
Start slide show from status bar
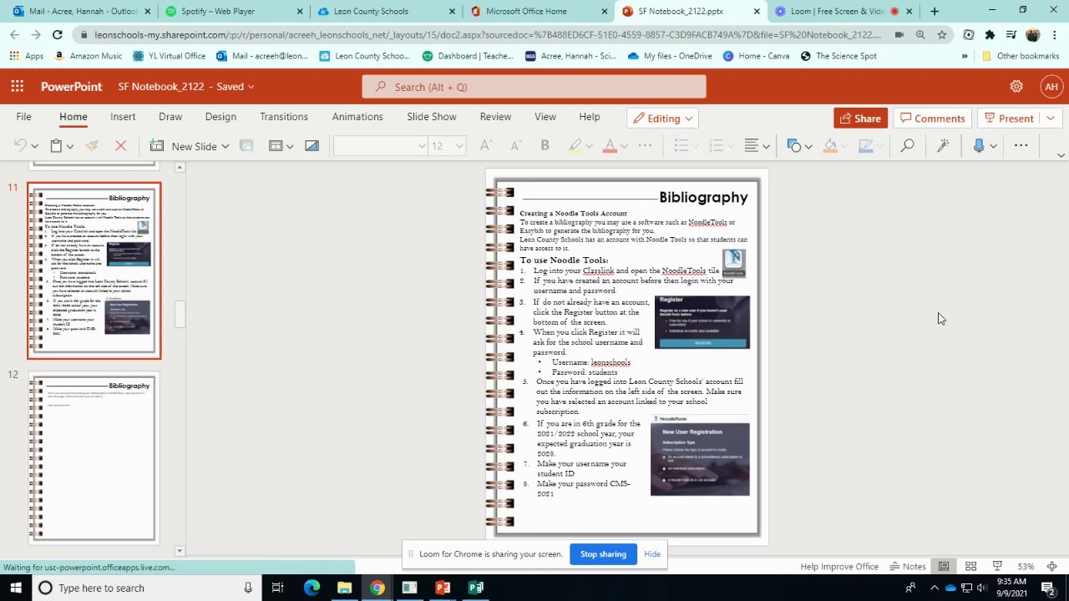pos(997,567)
